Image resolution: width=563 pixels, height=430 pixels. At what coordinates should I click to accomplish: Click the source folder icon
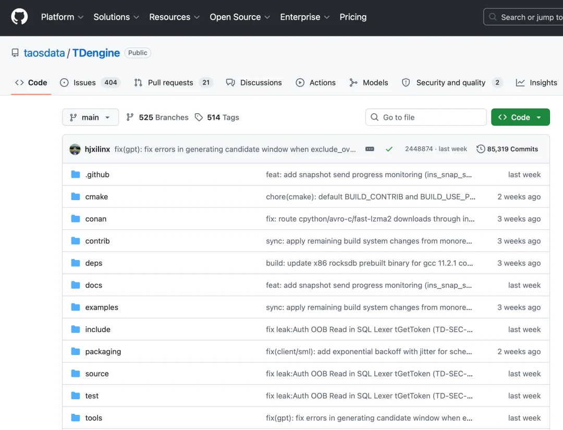point(76,374)
